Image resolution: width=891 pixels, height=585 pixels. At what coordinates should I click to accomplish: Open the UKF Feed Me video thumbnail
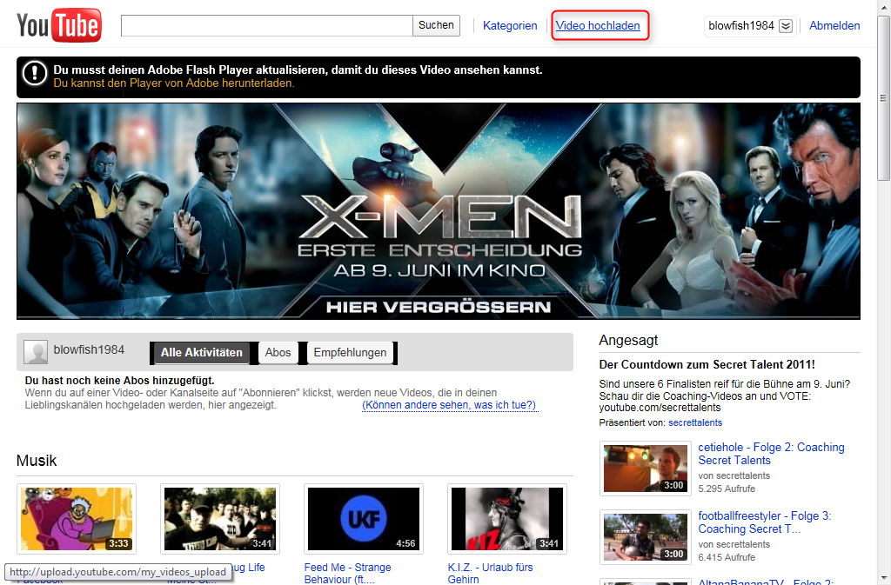click(x=364, y=519)
